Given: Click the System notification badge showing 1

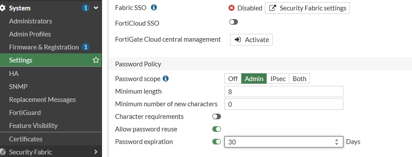Looking at the screenshot, I should click(x=85, y=8).
